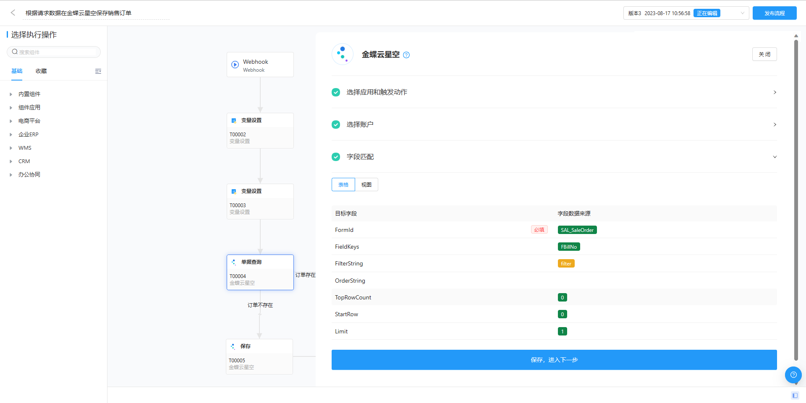Open the floating help button
806x403 pixels.
(x=793, y=375)
